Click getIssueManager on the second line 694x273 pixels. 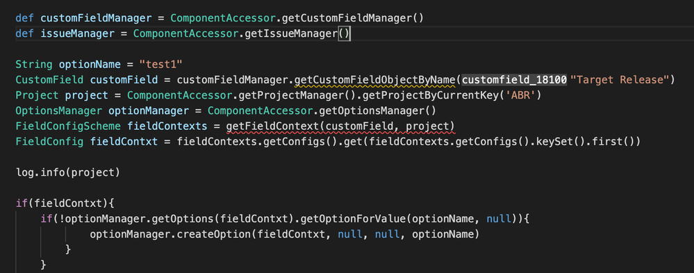pos(292,33)
